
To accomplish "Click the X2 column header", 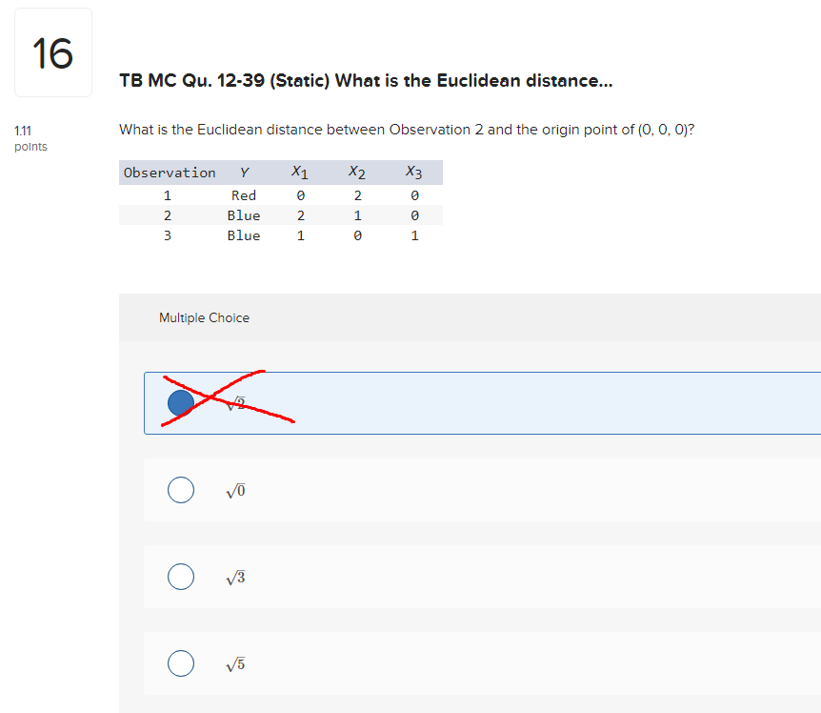I will (357, 173).
